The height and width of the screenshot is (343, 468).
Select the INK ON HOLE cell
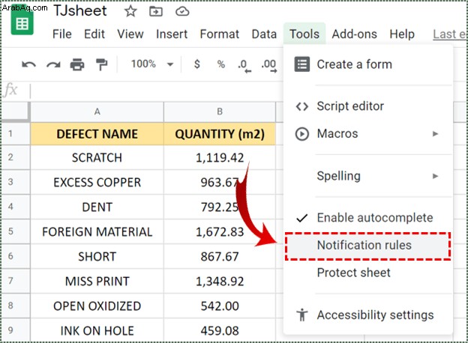coord(97,331)
